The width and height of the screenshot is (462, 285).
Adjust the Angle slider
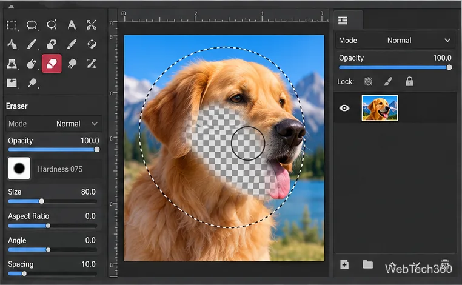(53, 250)
